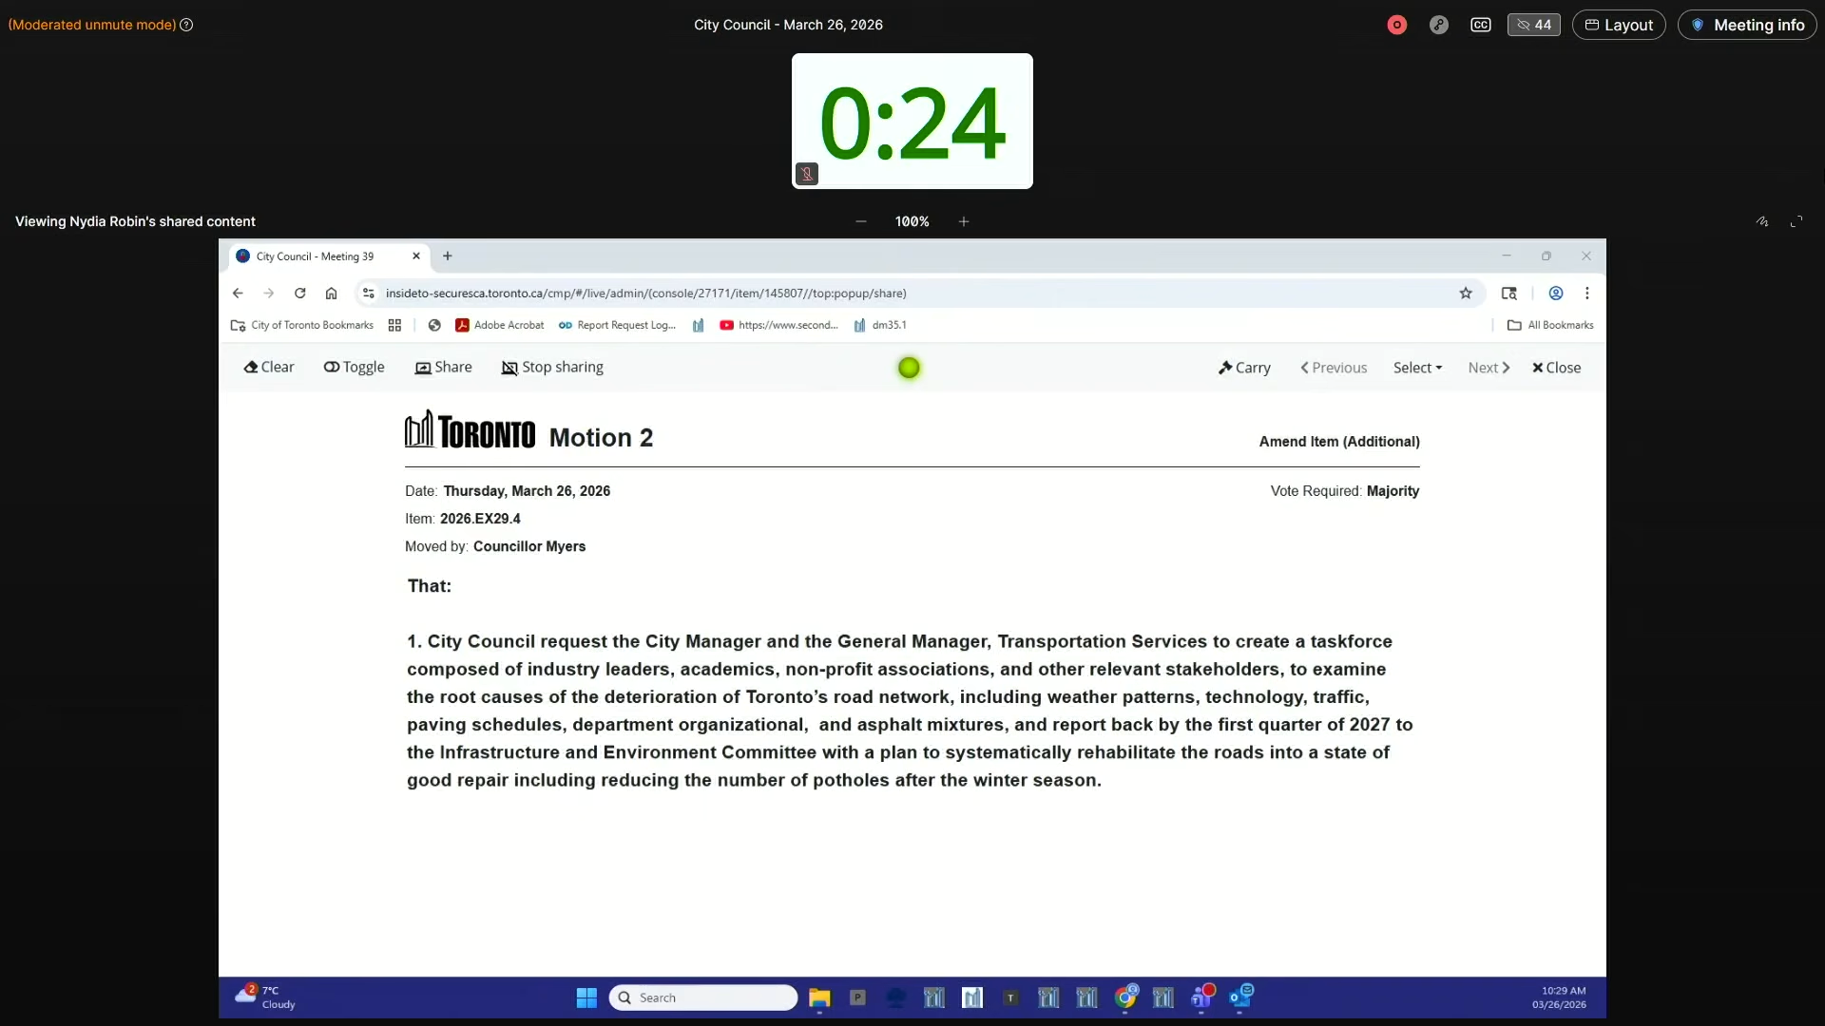The image size is (1825, 1026).
Task: Open Microsoft Teams from taskbar
Action: click(1202, 997)
